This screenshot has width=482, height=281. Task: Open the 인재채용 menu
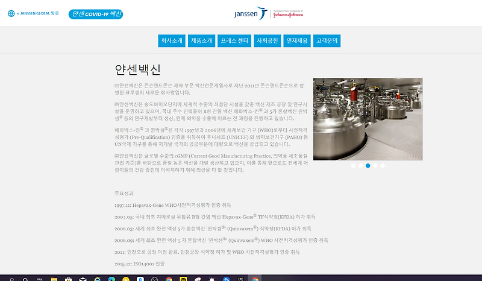tap(297, 40)
